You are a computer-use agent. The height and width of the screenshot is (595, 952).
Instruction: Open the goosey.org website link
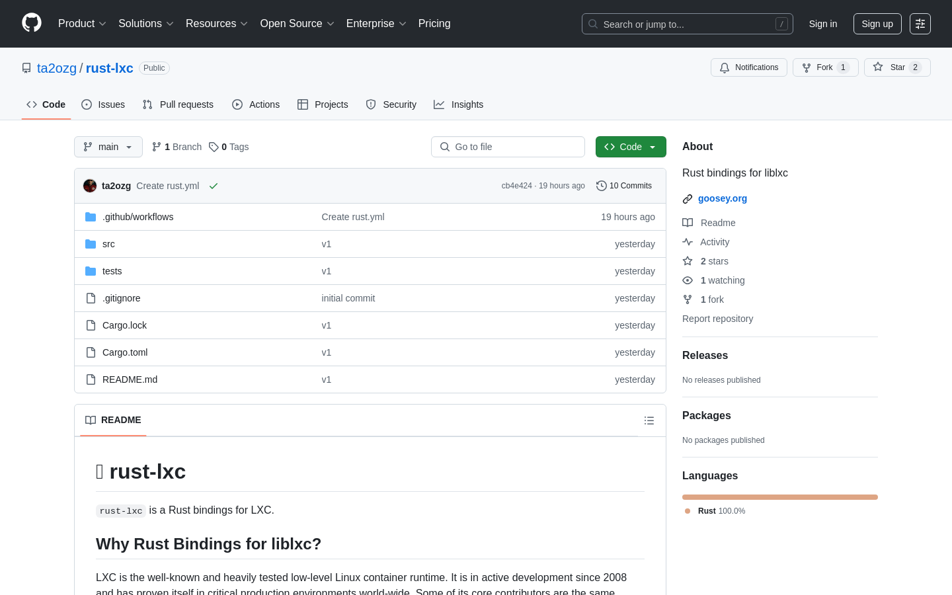pos(723,198)
